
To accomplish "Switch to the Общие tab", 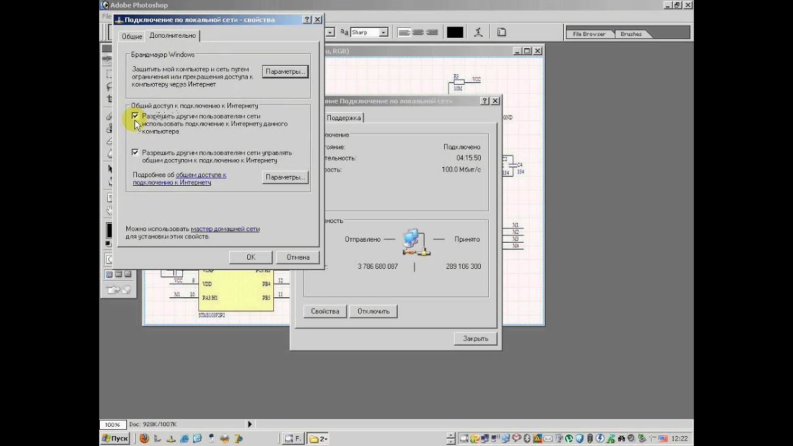I will point(132,37).
